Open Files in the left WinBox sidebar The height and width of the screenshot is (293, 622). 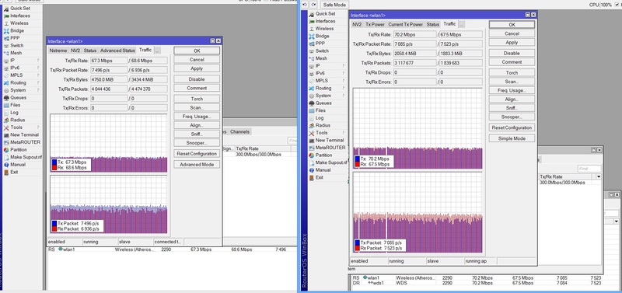coord(15,105)
